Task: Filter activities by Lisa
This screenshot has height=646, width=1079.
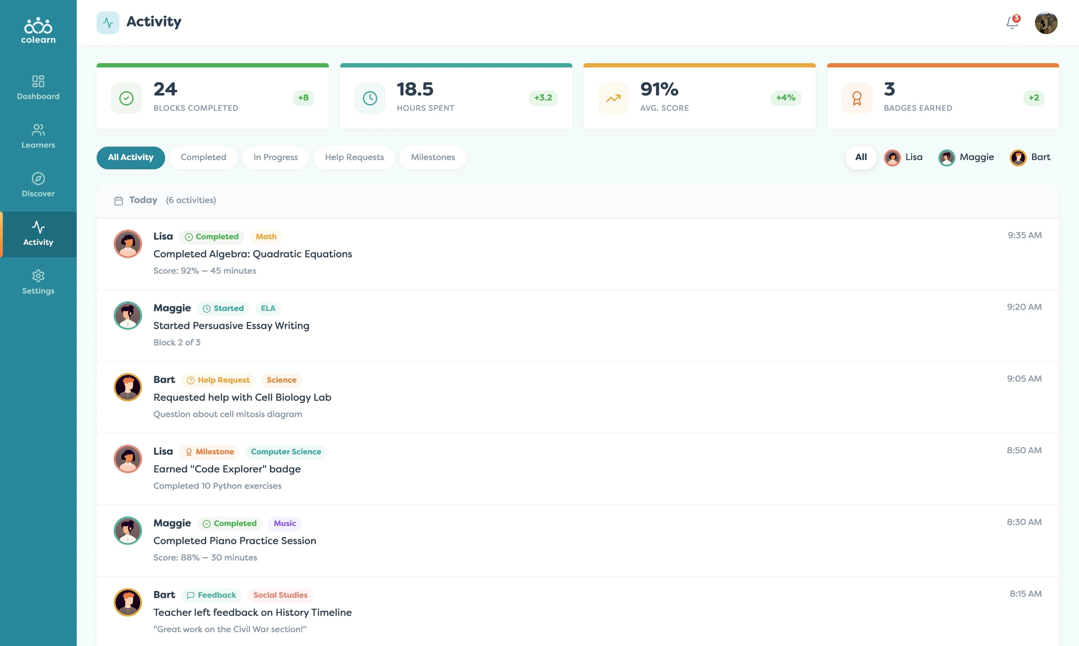Action: tap(903, 157)
